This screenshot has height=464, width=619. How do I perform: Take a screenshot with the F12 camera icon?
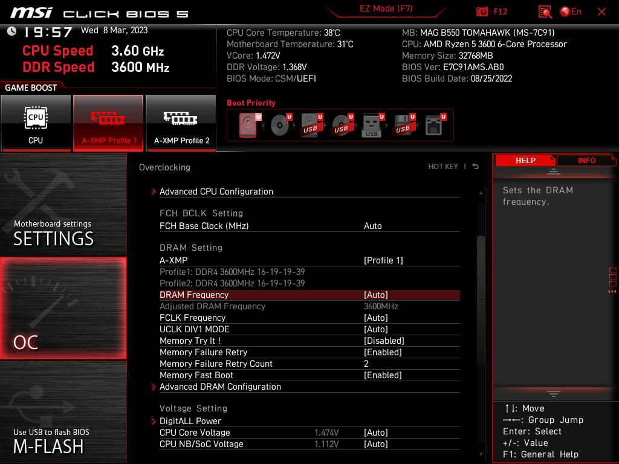[x=482, y=12]
